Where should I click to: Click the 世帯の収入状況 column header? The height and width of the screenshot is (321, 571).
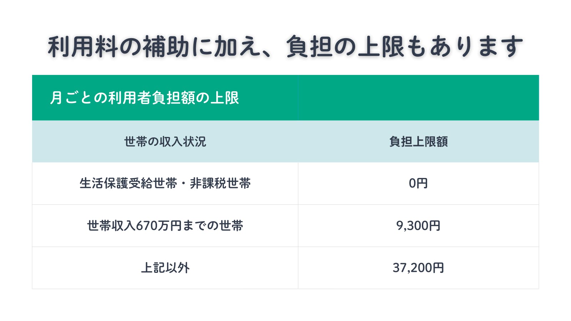[x=165, y=142]
